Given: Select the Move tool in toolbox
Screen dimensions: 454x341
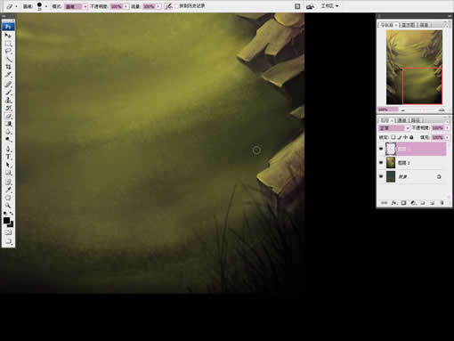Looking at the screenshot, I should point(8,36).
